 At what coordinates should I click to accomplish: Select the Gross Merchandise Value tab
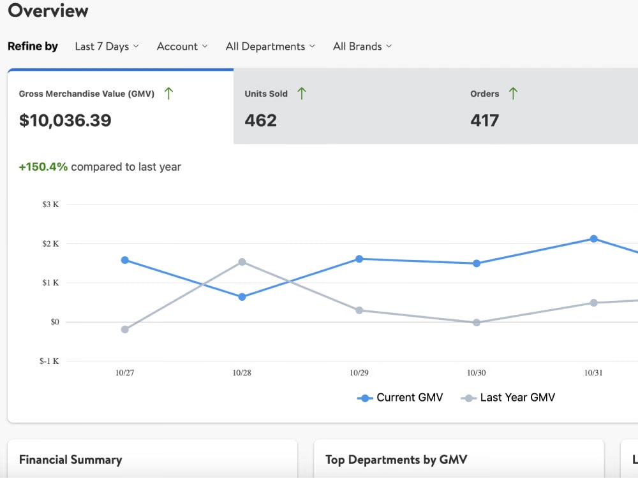(121, 106)
